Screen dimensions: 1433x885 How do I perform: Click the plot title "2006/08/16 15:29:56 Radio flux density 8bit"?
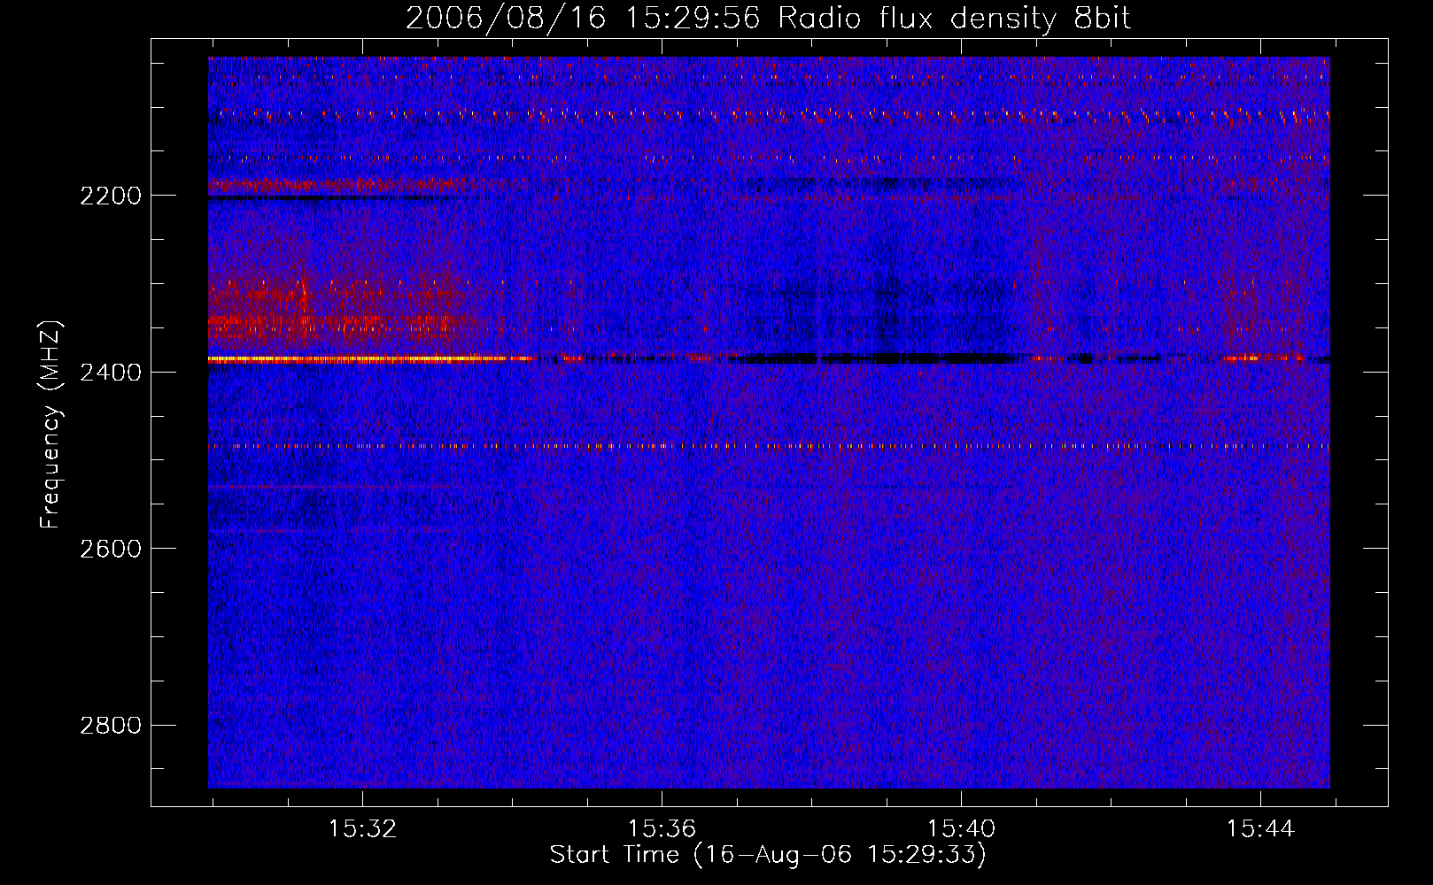[x=769, y=18]
